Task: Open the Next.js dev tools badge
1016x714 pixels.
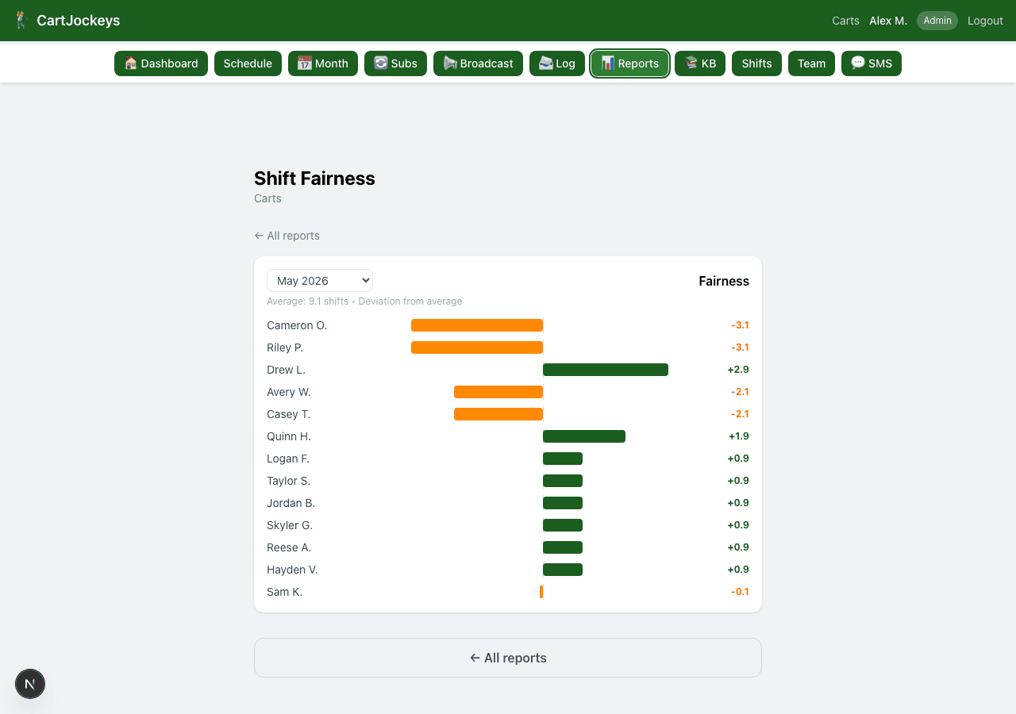Action: (30, 684)
